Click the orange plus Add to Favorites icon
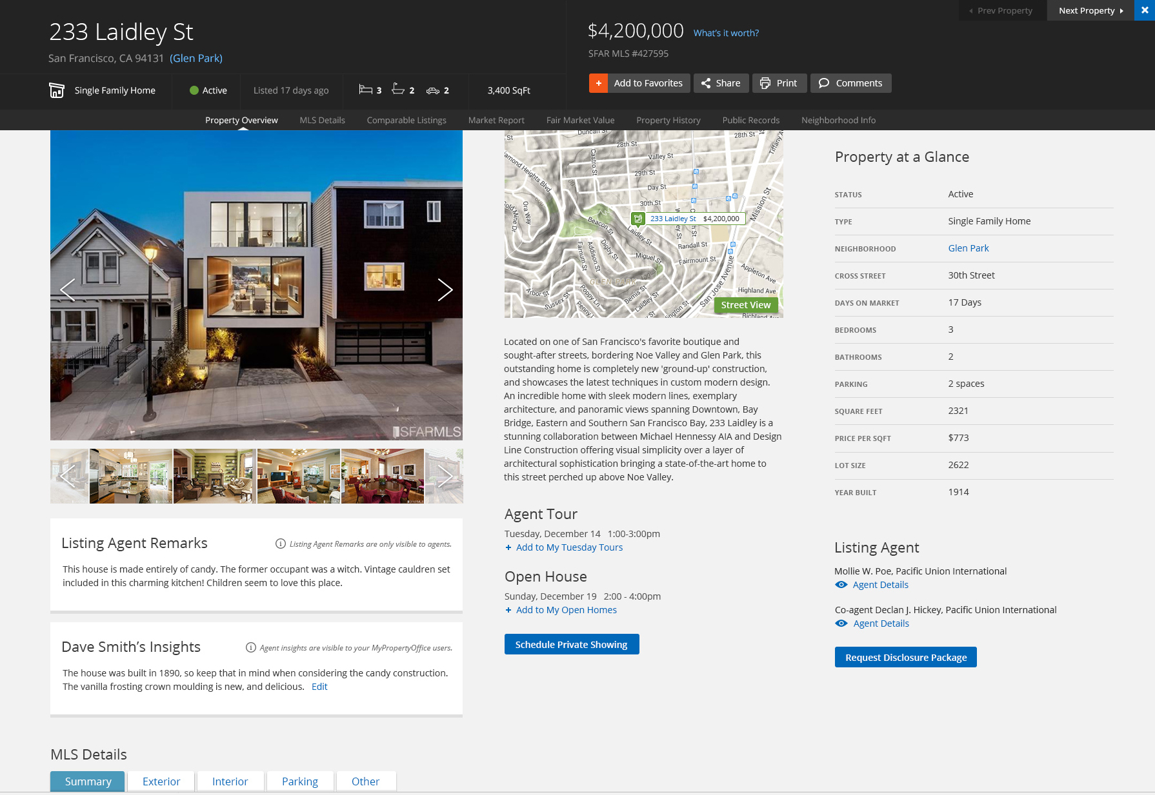The height and width of the screenshot is (795, 1155). click(598, 83)
